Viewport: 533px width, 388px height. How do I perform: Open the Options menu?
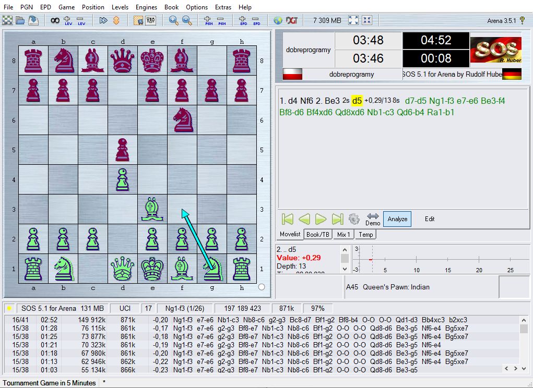pyautogui.click(x=197, y=7)
